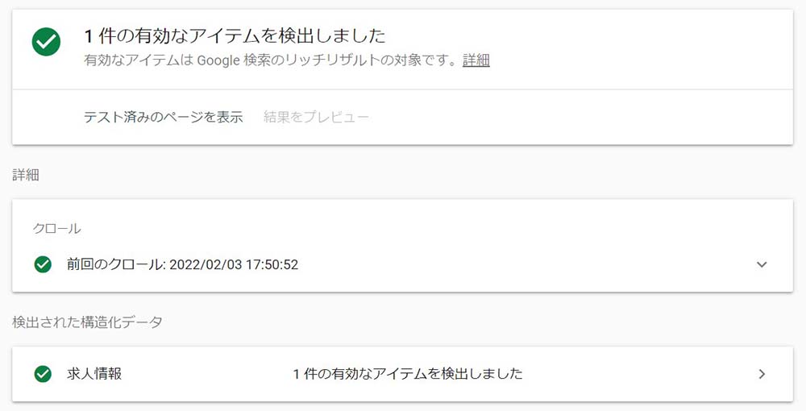Click the クロール card title
Image resolution: width=806 pixels, height=411 pixels.
tap(56, 228)
